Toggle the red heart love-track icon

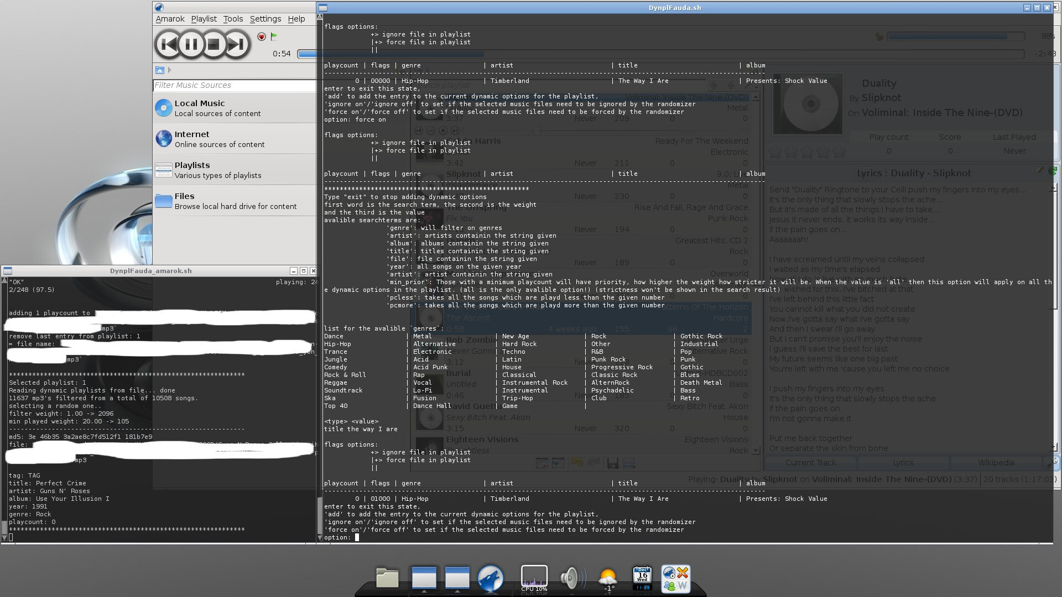coord(262,36)
